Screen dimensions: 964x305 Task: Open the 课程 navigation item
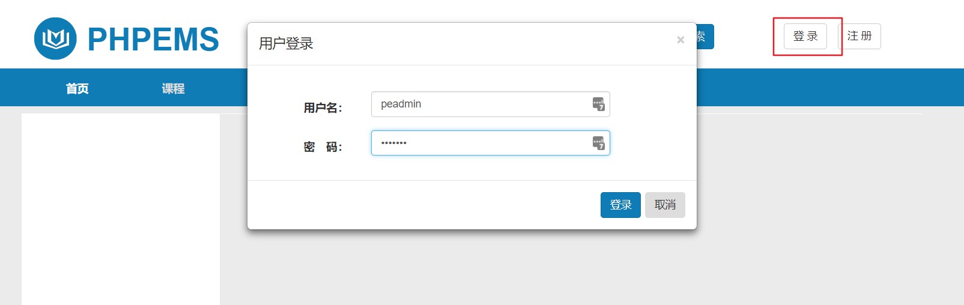click(173, 88)
